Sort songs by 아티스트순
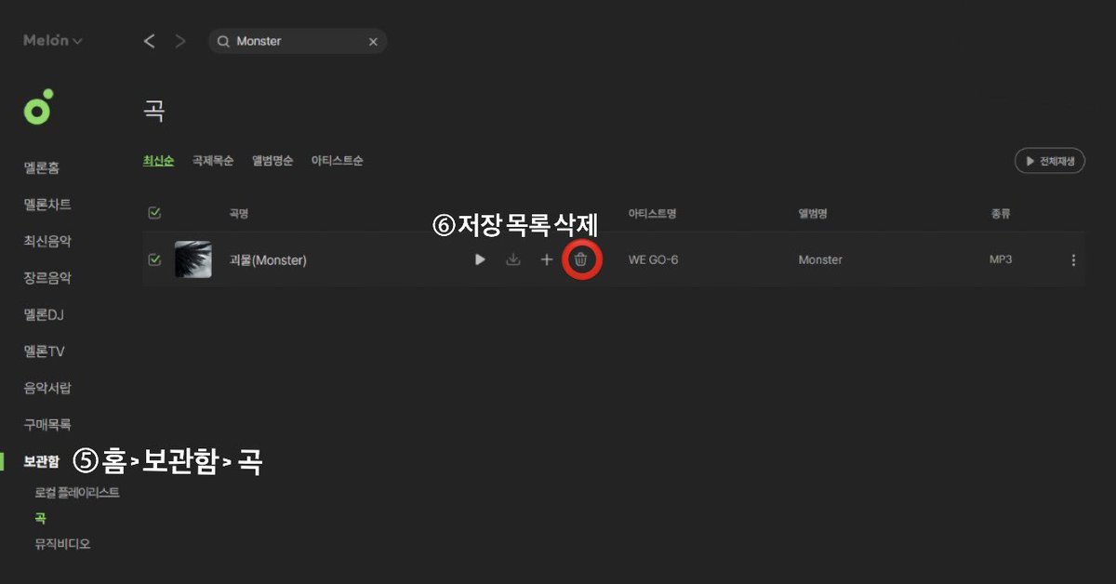This screenshot has height=584, width=1116. click(337, 161)
